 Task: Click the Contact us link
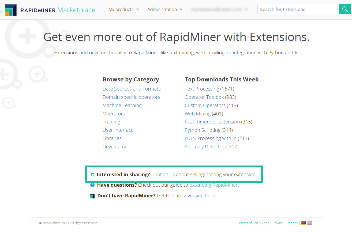[163, 174]
